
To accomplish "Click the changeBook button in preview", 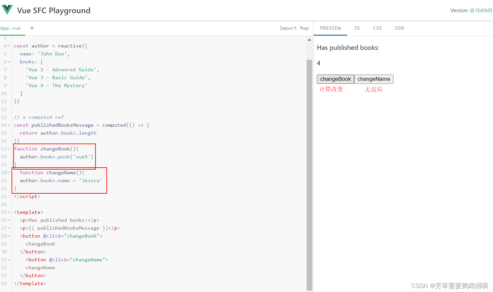I will [335, 79].
